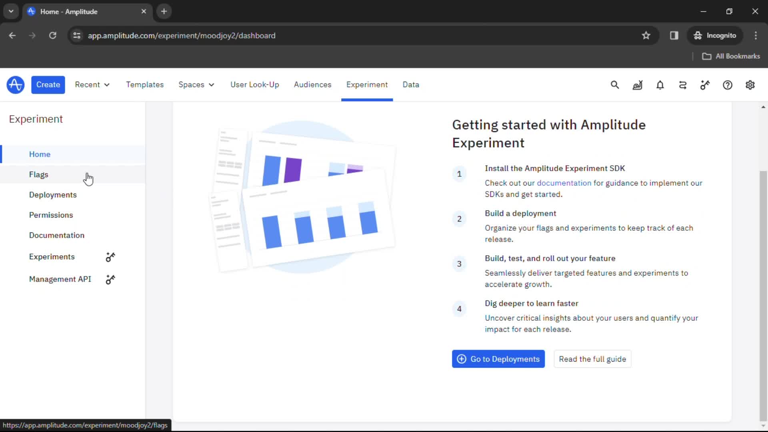Close the Home - Amplitude tab

144,12
